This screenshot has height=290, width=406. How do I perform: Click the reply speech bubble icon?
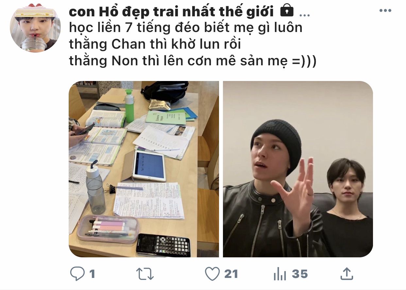[x=77, y=274]
